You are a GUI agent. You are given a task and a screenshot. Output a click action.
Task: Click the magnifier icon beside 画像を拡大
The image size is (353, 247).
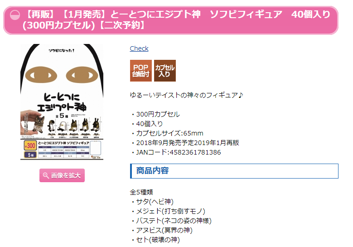coord(46,175)
